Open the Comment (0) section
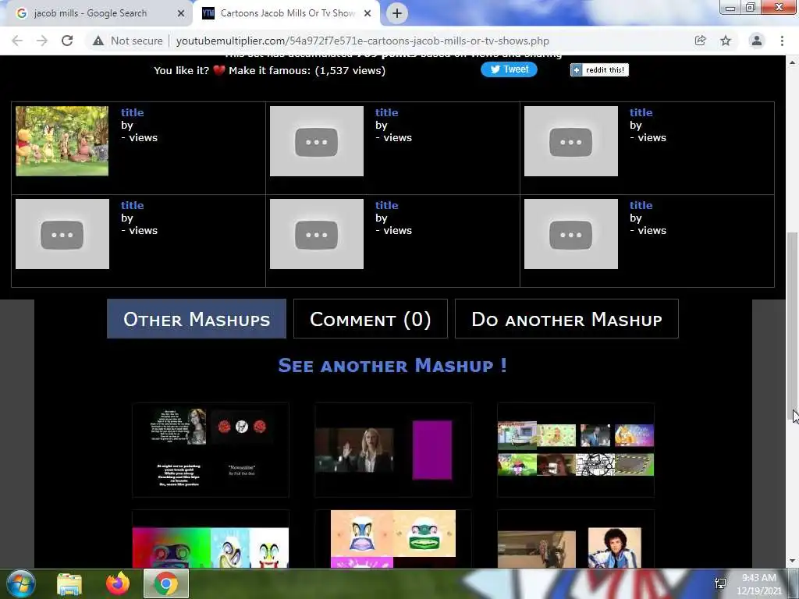 tap(371, 319)
